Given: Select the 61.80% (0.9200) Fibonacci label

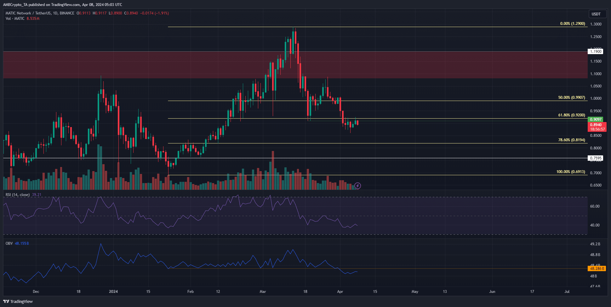Looking at the screenshot, I should point(572,115).
